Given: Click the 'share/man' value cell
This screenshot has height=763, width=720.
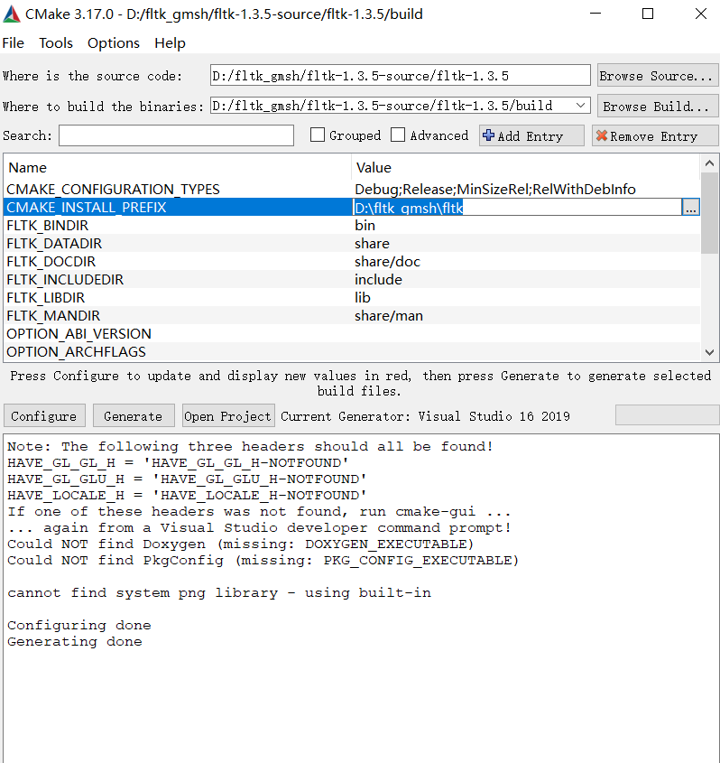Looking at the screenshot, I should (389, 316).
